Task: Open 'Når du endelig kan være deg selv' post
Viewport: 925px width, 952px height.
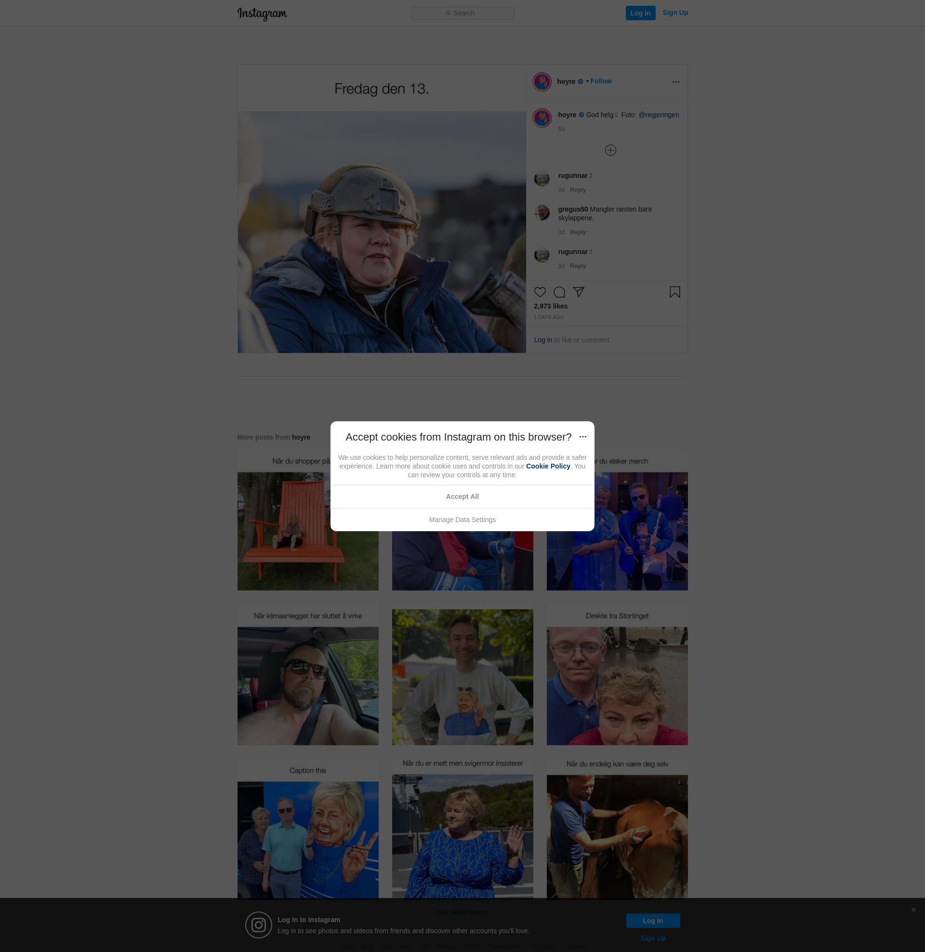Action: point(617,829)
